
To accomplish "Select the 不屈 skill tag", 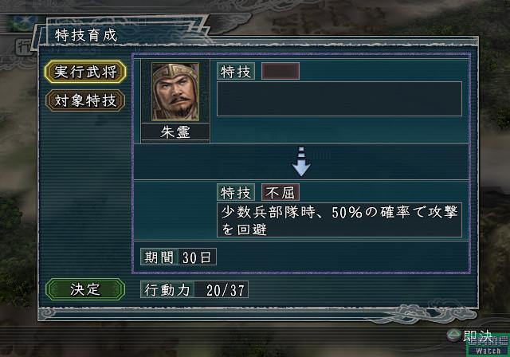I will [x=280, y=193].
